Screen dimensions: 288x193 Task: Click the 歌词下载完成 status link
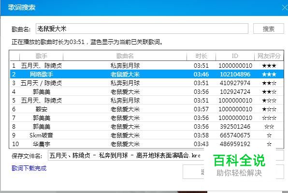(x=29, y=168)
